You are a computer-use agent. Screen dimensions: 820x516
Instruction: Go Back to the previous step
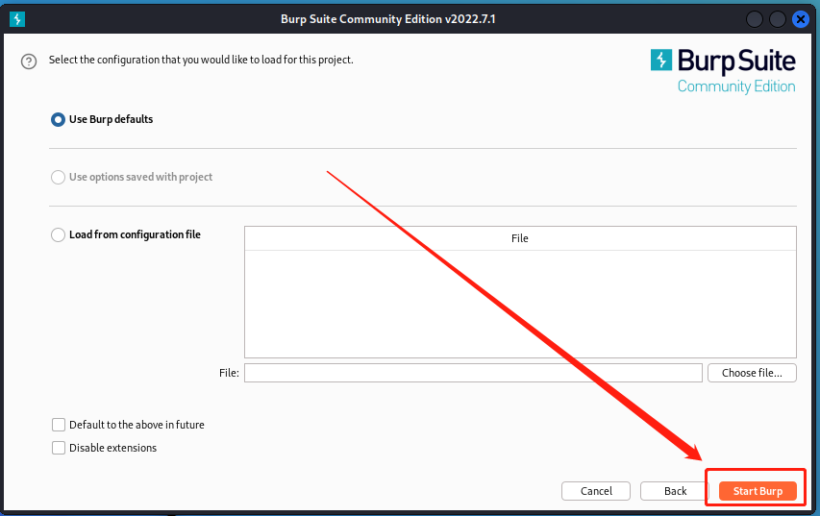tap(675, 491)
